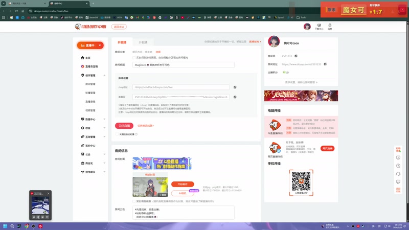Expand the 创作成长 sidebar section
Image resolution: width=409 pixels, height=230 pixels.
(104, 172)
